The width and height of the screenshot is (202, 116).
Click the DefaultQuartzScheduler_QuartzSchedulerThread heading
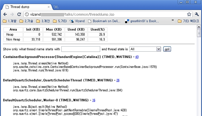click(x=58, y=80)
